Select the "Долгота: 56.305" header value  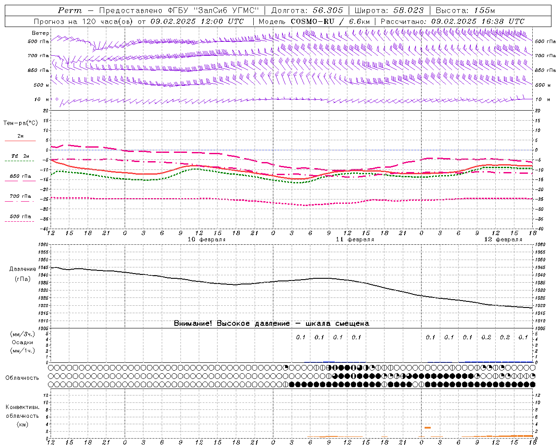click(307, 10)
